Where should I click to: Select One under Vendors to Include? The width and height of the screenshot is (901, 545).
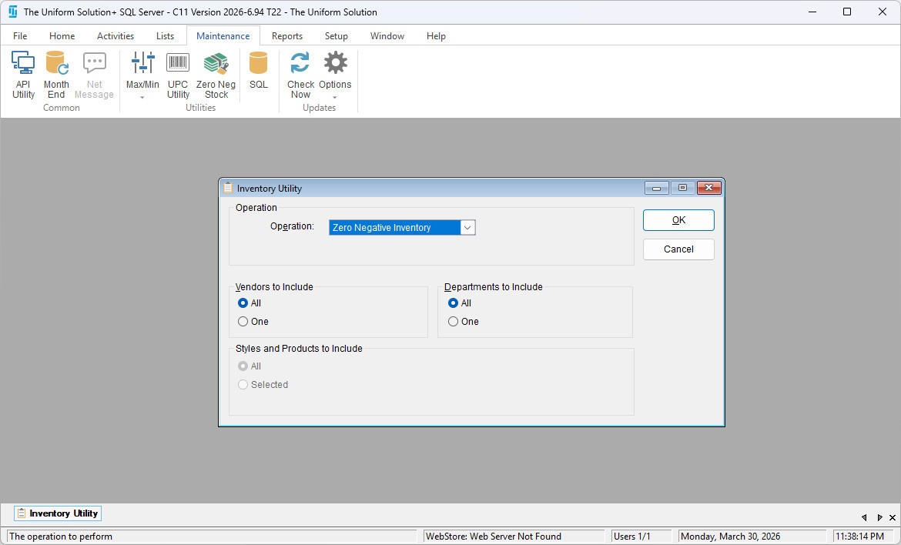pos(243,322)
